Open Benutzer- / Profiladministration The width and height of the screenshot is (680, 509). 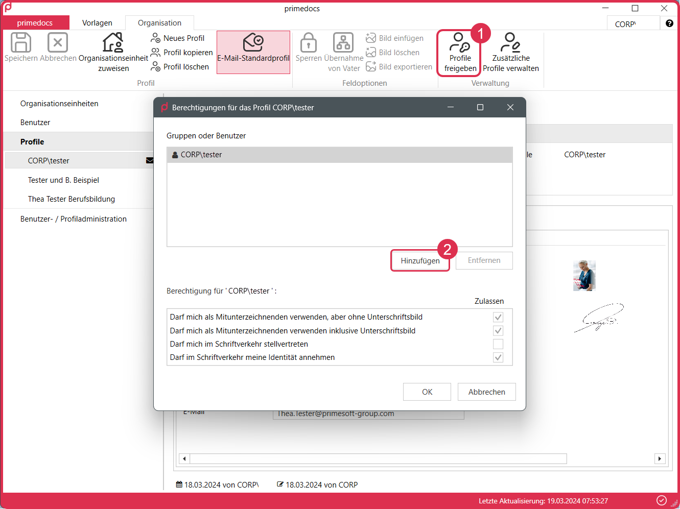pos(74,219)
